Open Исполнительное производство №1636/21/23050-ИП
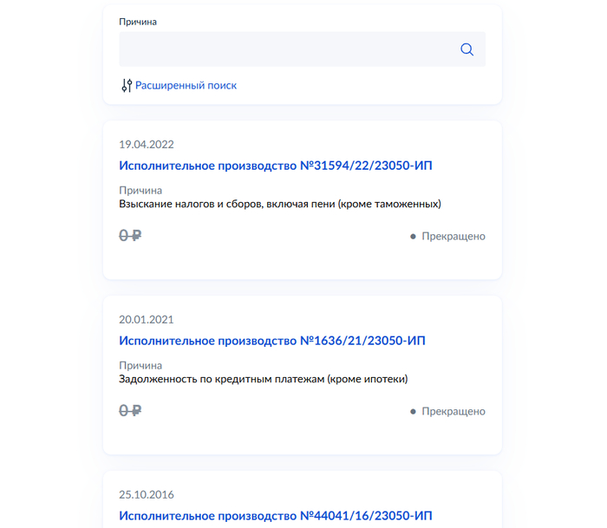Viewport: 607px width, 528px height. point(272,341)
